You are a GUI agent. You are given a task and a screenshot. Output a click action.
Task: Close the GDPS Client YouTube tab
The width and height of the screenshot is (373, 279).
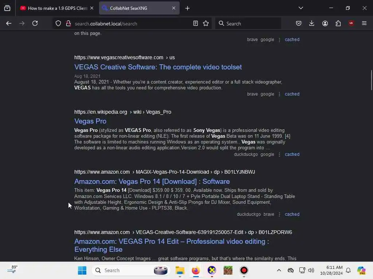[x=92, y=8]
